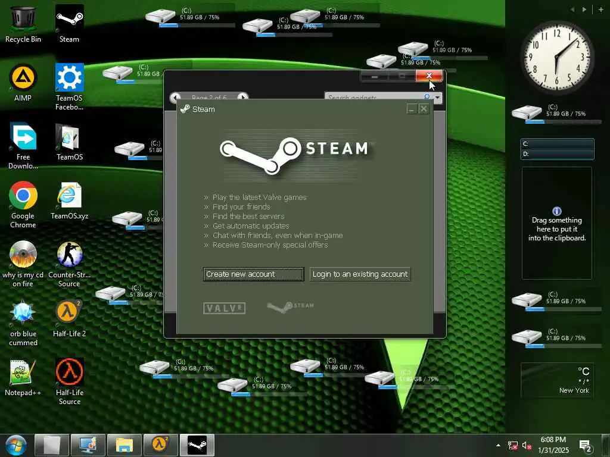Select the 'why is my cd on fire' icon
610x457 pixels.
(23, 264)
